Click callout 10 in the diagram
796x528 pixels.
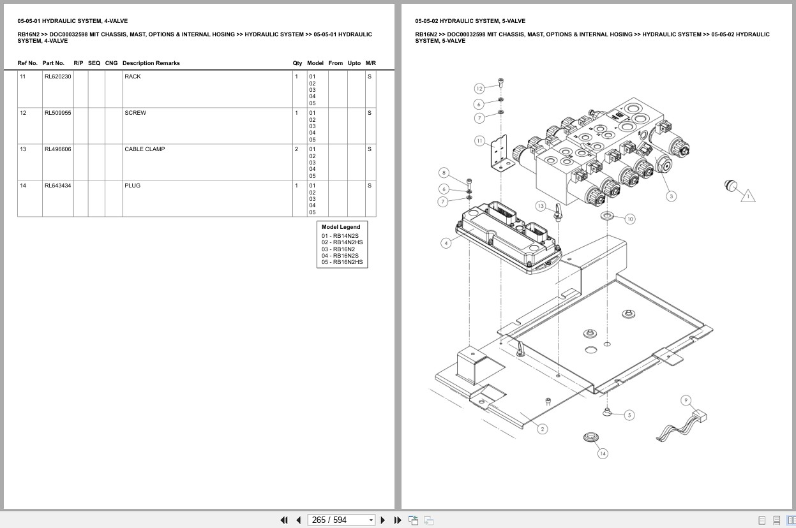(630, 219)
